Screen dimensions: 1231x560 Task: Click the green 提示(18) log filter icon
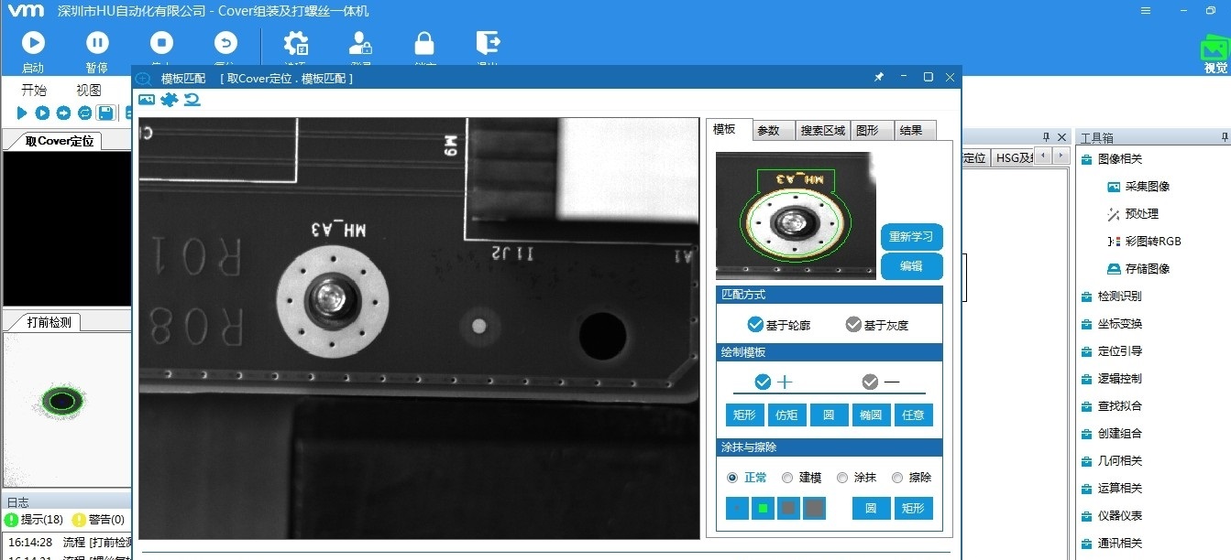coord(11,520)
